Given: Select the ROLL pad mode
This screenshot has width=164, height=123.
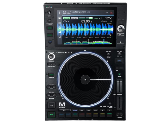Looking at the screenshot, I should click(x=89, y=110).
